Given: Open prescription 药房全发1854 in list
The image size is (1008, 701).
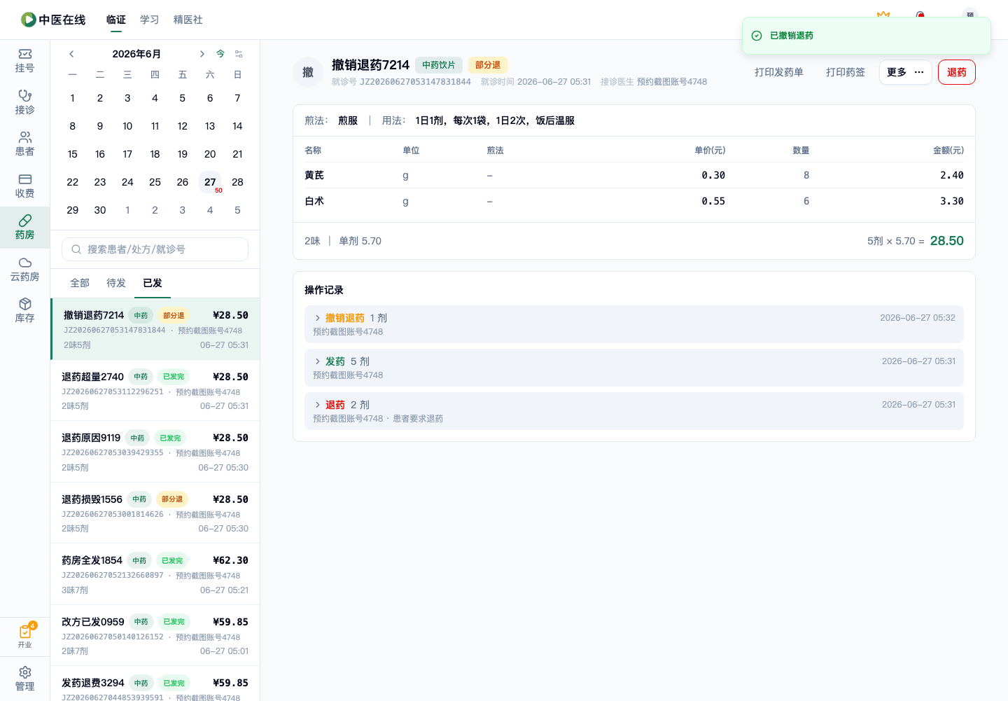Looking at the screenshot, I should pos(155,574).
